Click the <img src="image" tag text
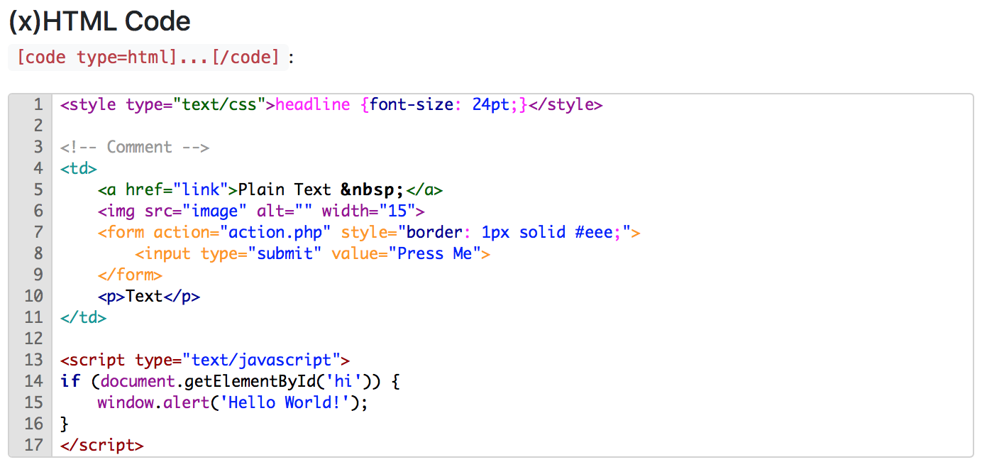This screenshot has width=982, height=467. tap(172, 211)
